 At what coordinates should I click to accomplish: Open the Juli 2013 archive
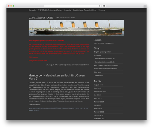[x=97, y=95]
